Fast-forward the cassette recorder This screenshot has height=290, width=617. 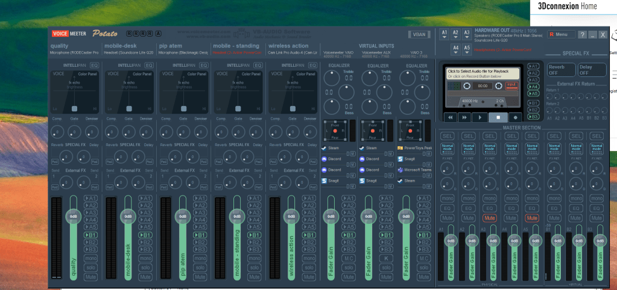(x=464, y=117)
